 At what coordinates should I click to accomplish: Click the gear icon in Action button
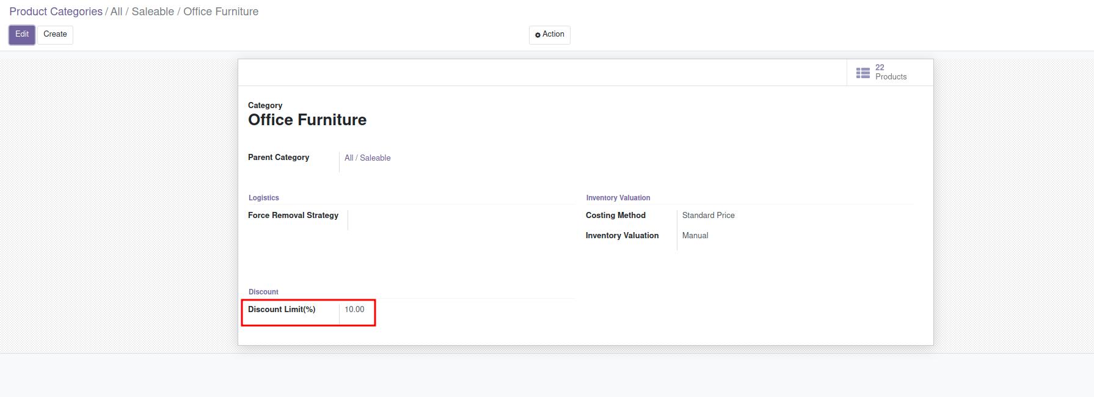(x=538, y=35)
